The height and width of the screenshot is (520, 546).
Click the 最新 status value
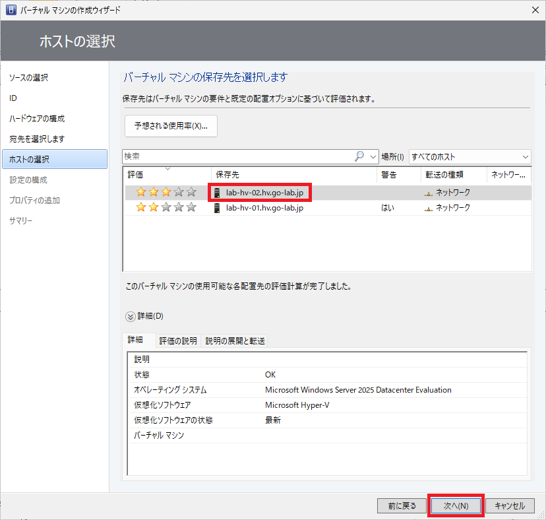272,420
